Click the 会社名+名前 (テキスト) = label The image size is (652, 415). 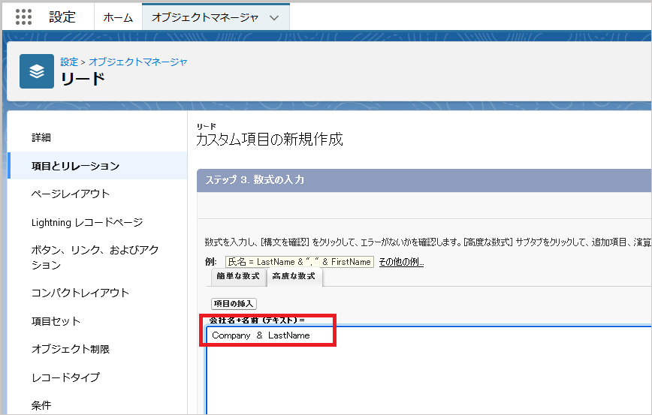[x=257, y=320]
